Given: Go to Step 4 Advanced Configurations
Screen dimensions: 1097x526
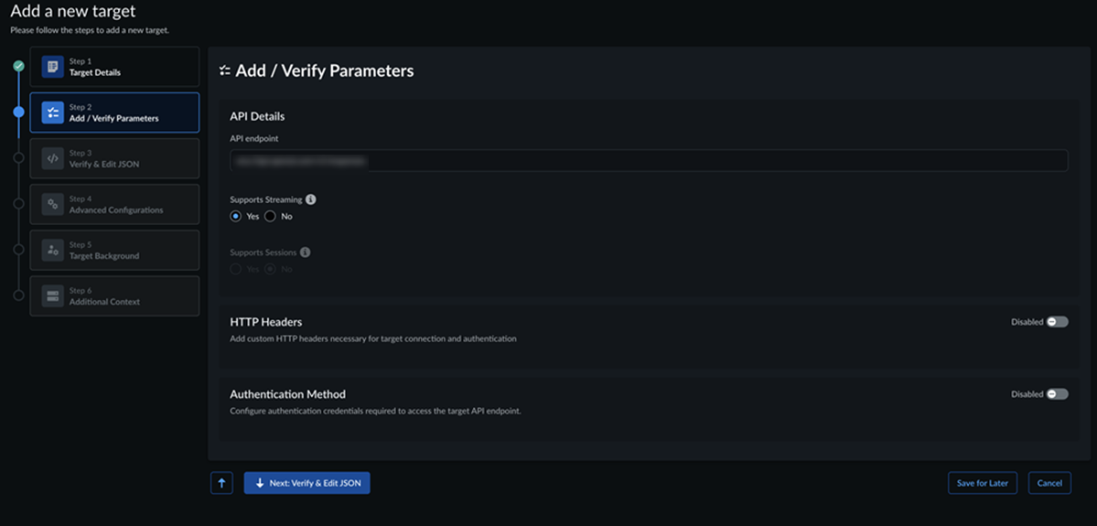Looking at the screenshot, I should pos(114,204).
